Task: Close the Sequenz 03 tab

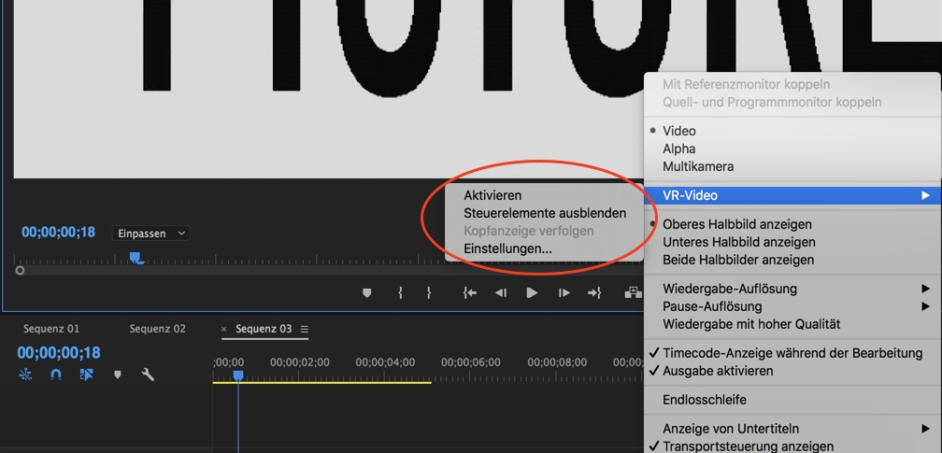Action: (224, 329)
